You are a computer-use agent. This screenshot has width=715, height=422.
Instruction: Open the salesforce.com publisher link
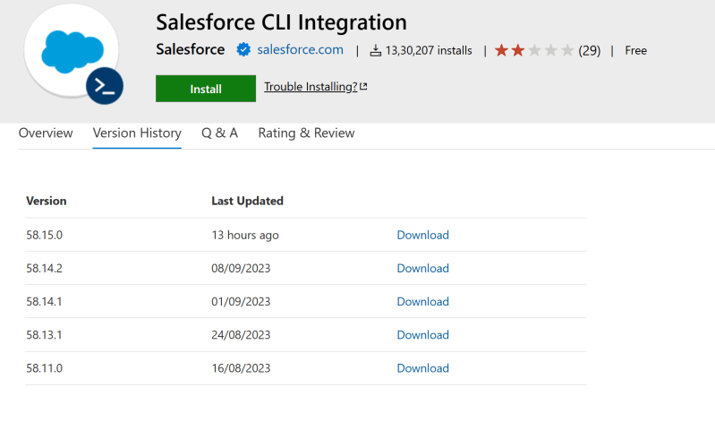[300, 49]
